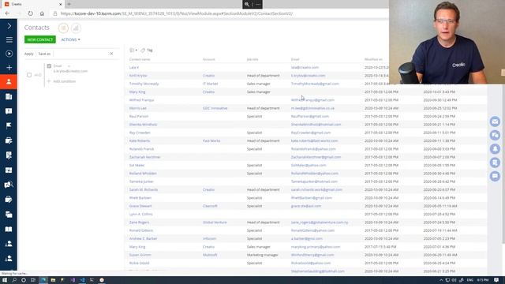Close the filter panel with X
This screenshot has width=505, height=284.
point(111,54)
